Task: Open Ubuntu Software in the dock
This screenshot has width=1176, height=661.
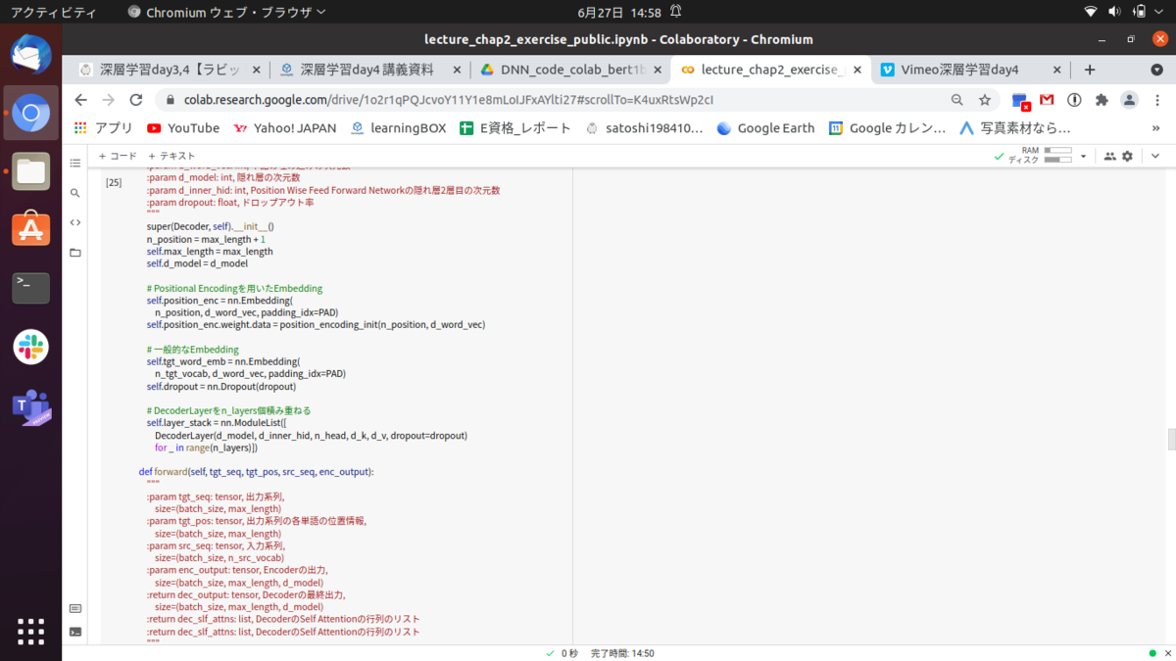Action: point(30,230)
